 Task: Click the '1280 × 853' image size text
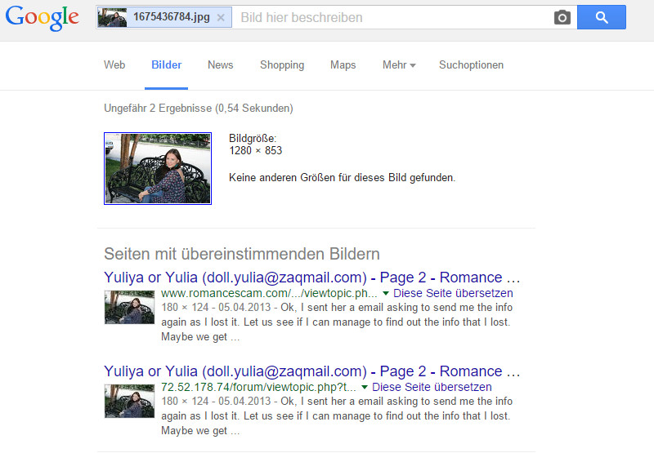[x=256, y=151]
